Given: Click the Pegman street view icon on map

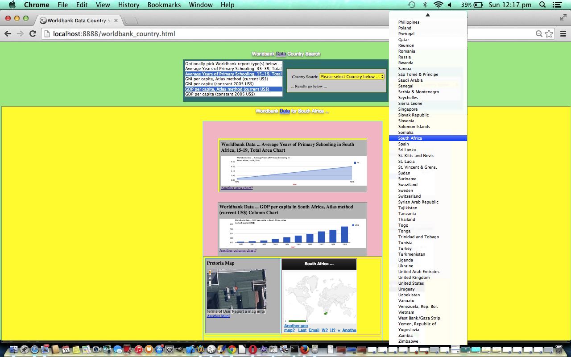Looking at the screenshot, I should (x=210, y=273).
